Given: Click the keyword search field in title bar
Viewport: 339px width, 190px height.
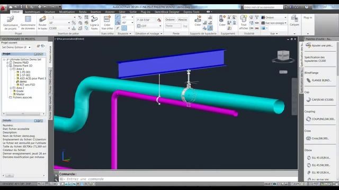Looking at the screenshot, I should [263, 7].
